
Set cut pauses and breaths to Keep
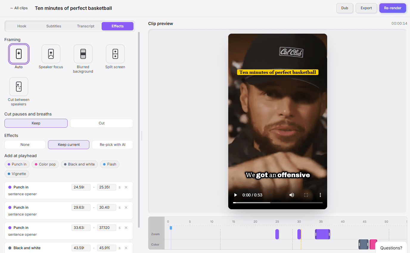click(36, 123)
